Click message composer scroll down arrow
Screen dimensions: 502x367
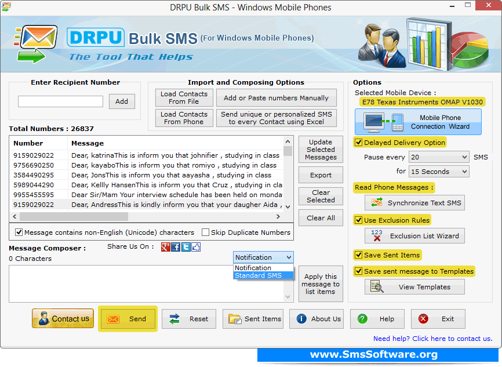click(288, 297)
